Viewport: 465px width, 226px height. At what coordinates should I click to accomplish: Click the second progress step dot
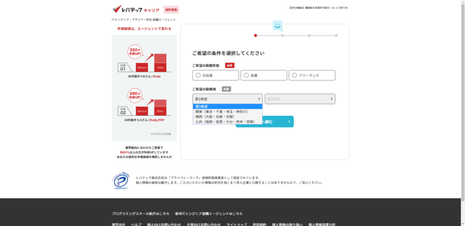pos(282,35)
